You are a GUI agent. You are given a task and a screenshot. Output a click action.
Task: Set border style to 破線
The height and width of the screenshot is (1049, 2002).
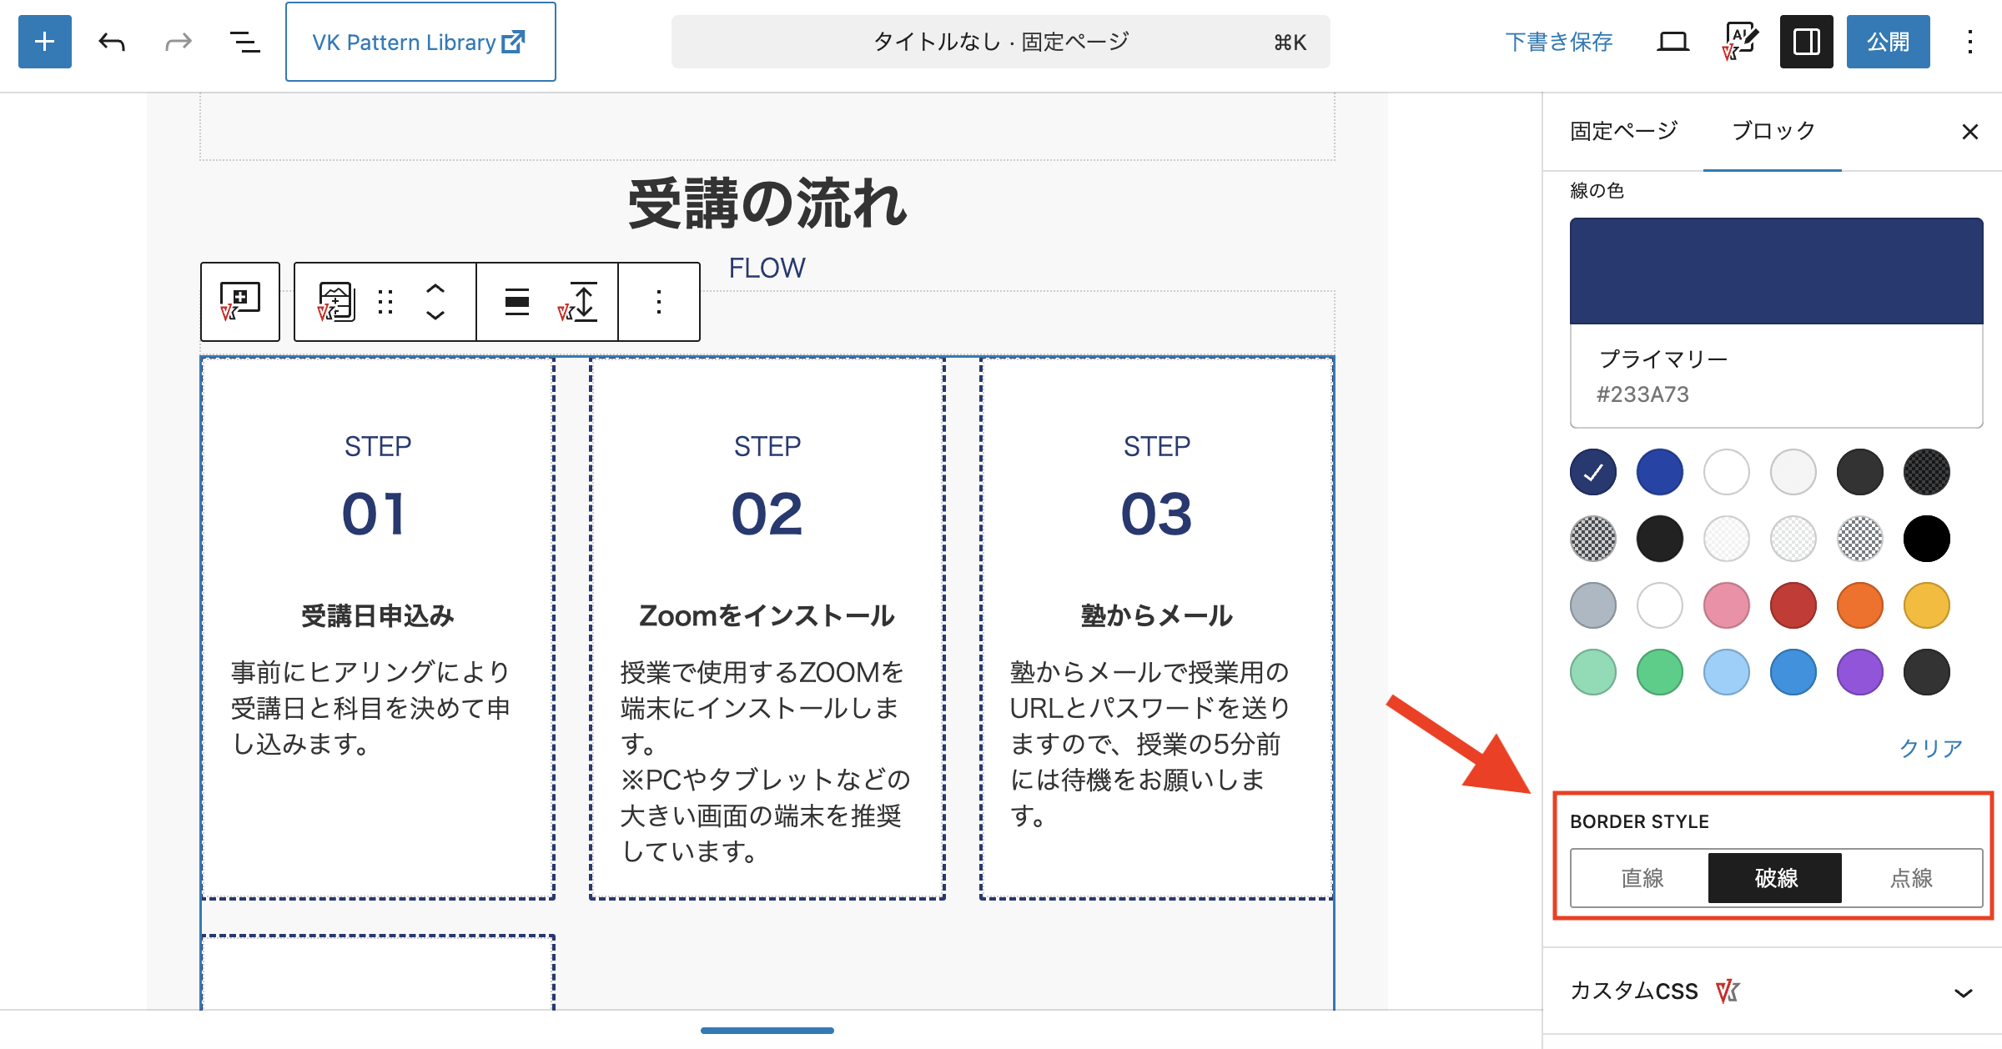pyautogui.click(x=1775, y=878)
